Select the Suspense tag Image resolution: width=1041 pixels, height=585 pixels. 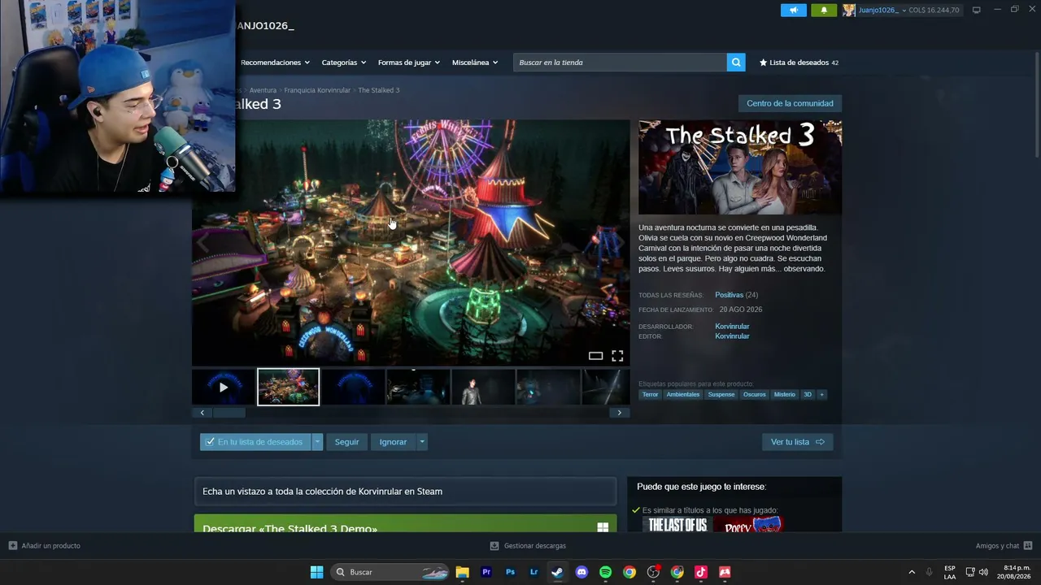tap(721, 395)
